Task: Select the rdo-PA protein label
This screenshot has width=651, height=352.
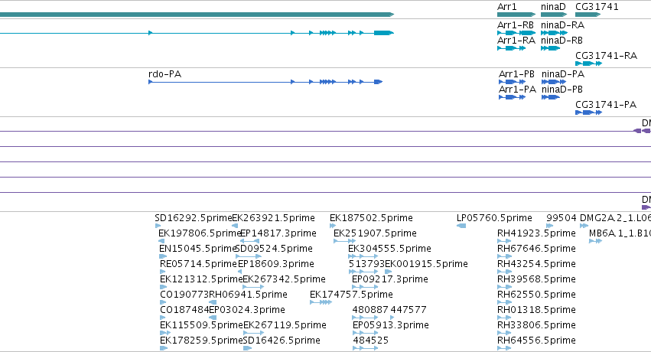Action: [164, 74]
